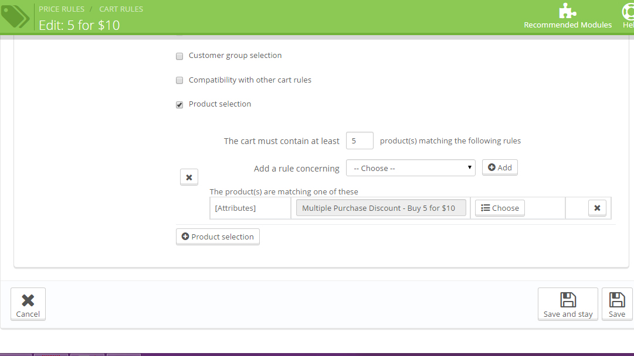Go to Cart Rules breadcrumb

click(121, 9)
